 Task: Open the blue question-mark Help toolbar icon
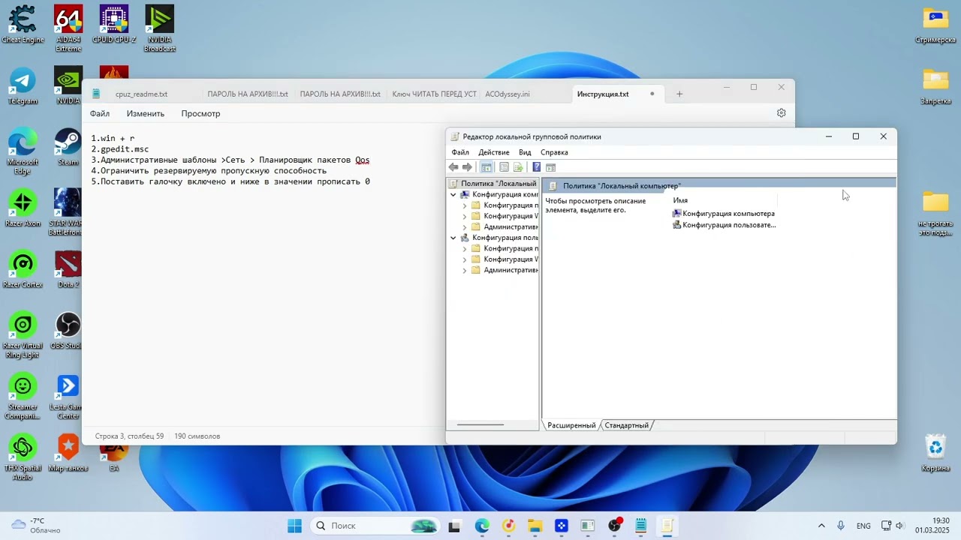(536, 167)
